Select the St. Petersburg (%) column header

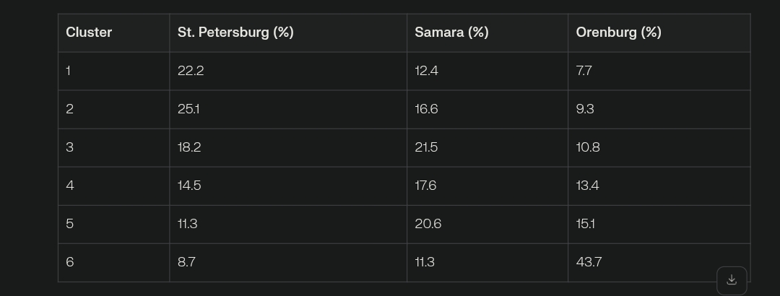[x=288, y=32]
